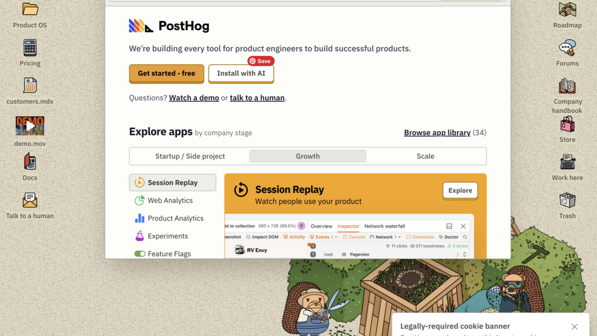Follow the talk to a human link
Screen dimensions: 597x336
tap(257, 98)
